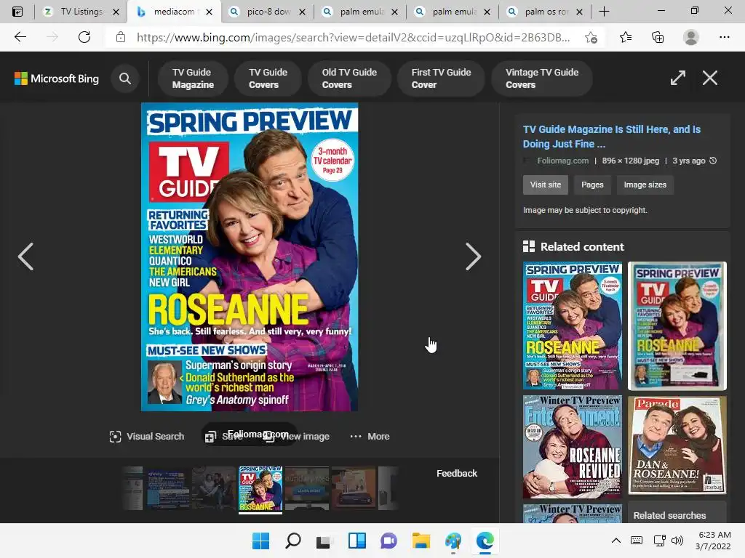Select the Vintage TV Guide Covers chip
The image size is (745, 558).
point(542,78)
